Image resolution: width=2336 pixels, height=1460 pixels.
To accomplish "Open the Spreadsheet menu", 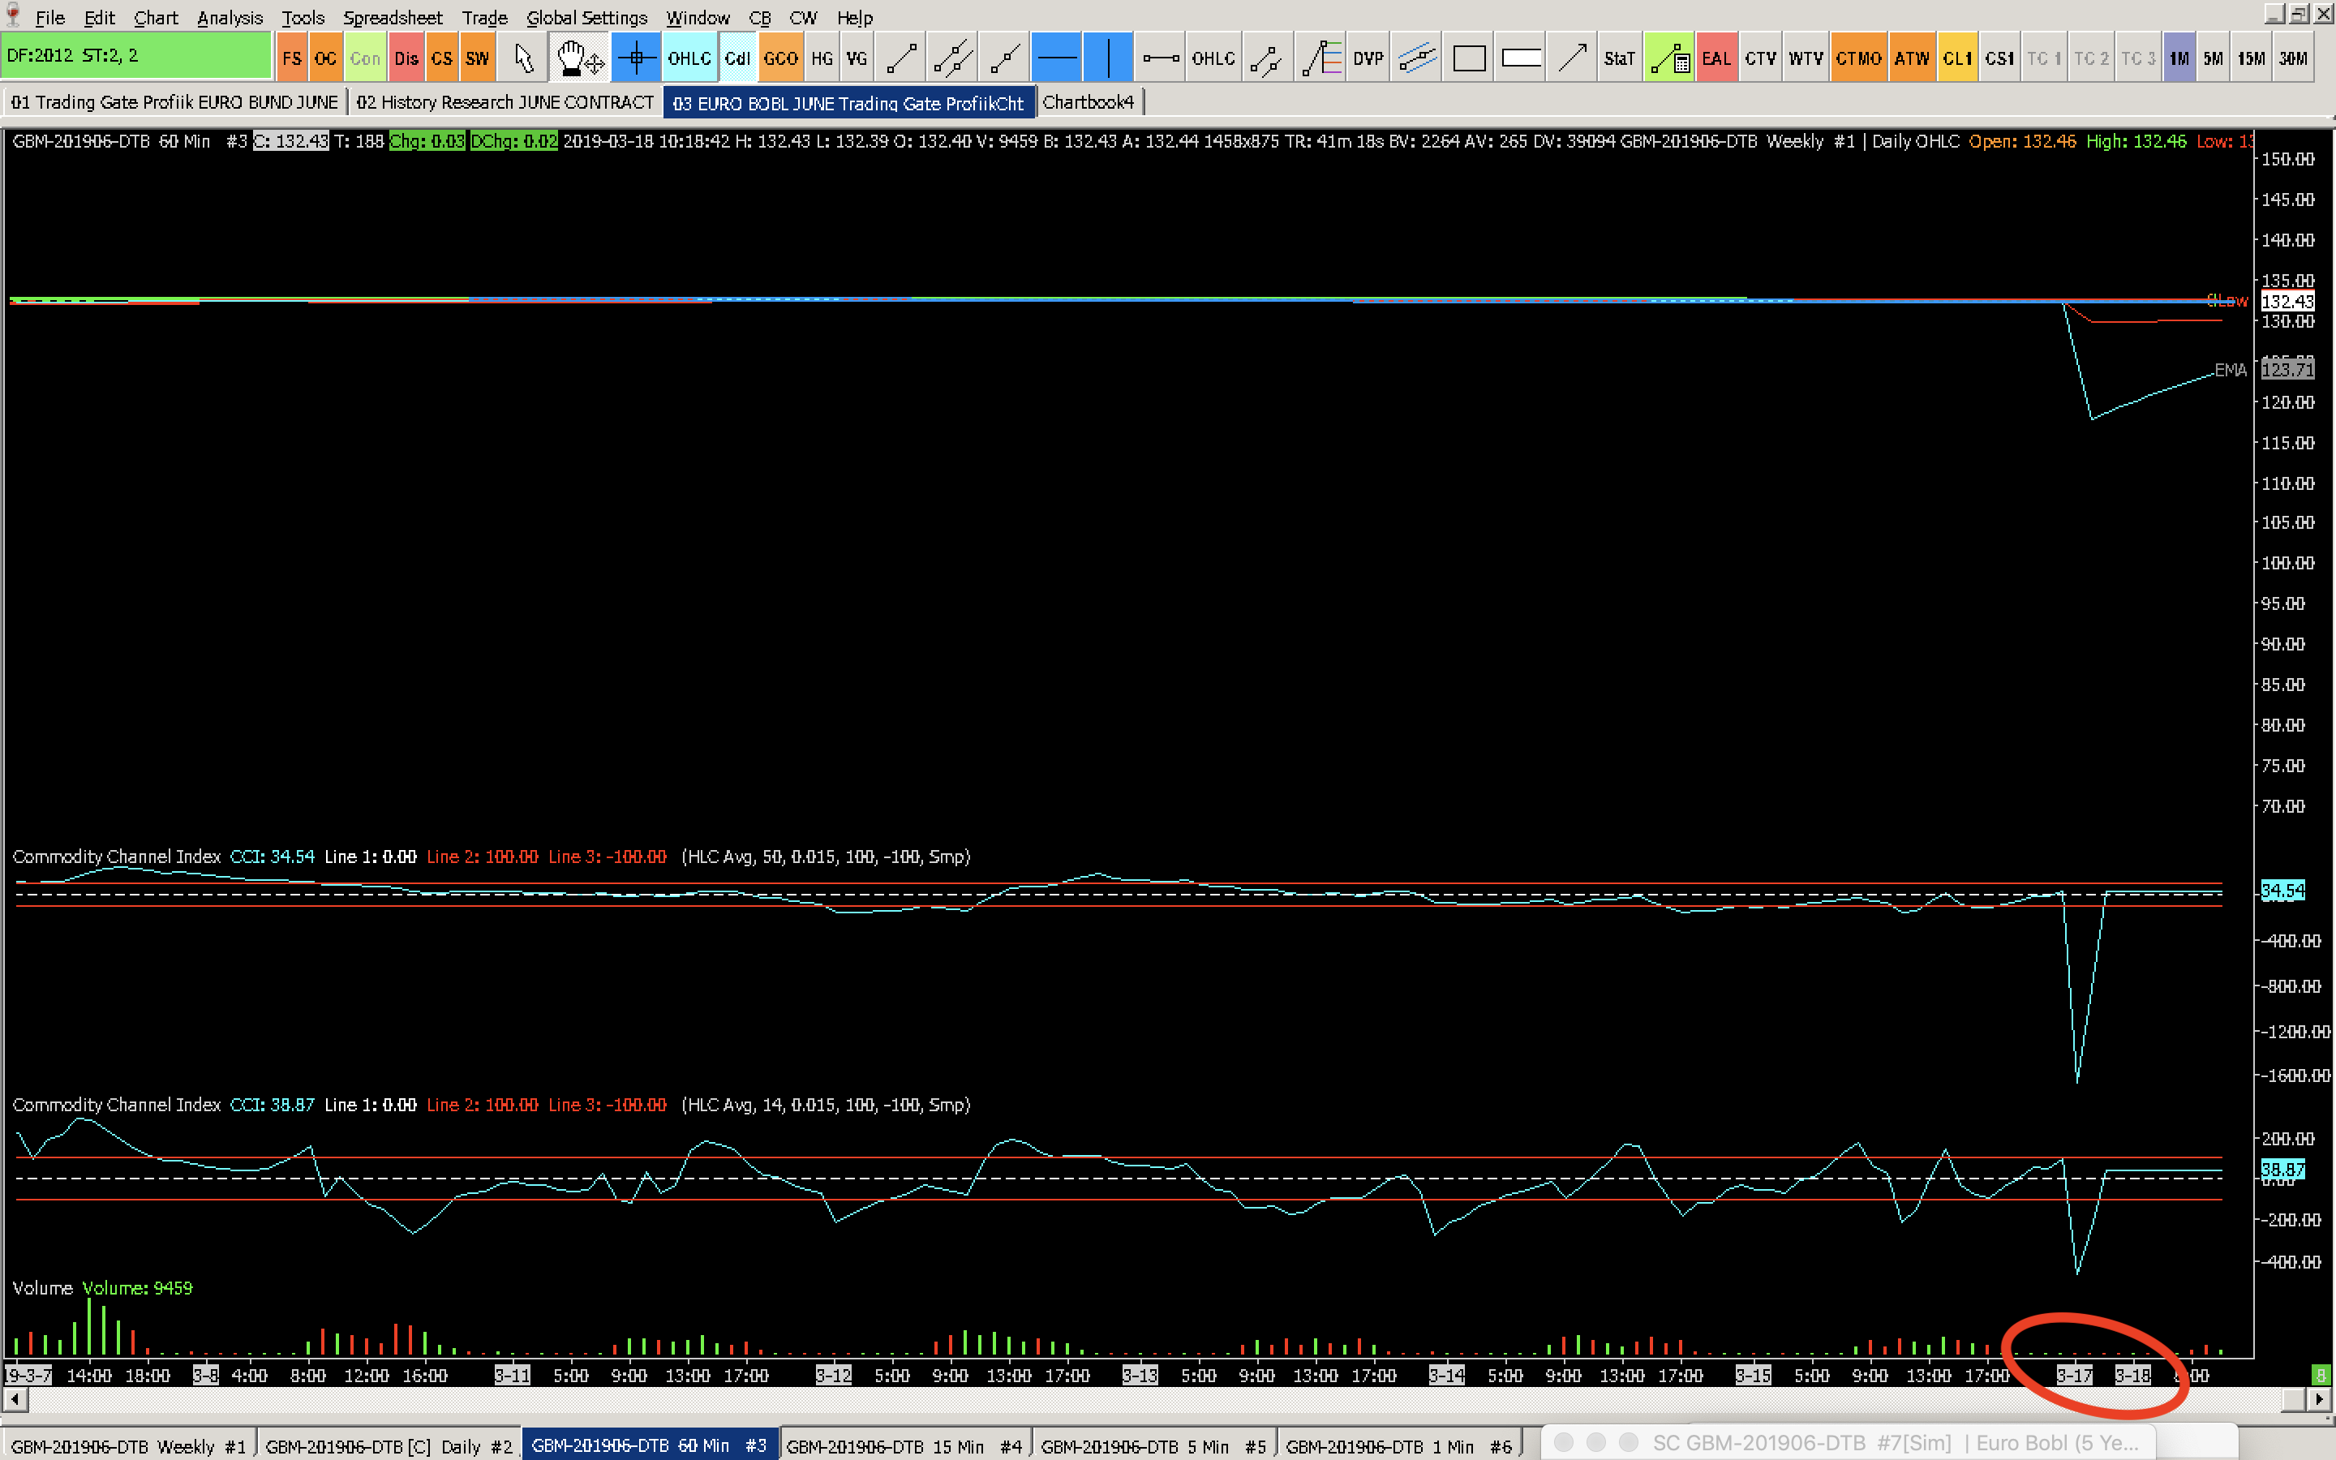I will [x=392, y=17].
